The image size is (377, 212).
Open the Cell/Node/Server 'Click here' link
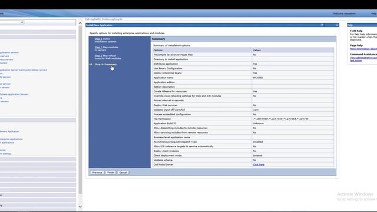tap(259, 165)
